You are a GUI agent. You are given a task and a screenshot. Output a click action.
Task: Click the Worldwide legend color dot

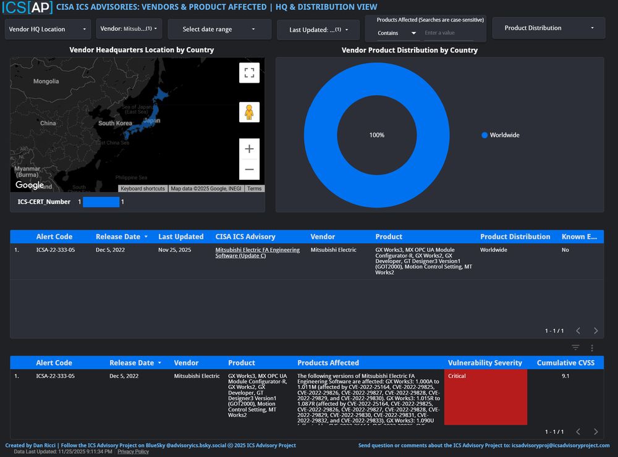pyautogui.click(x=485, y=135)
